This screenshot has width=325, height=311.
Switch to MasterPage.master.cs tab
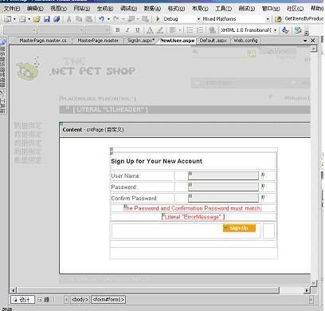[x=43, y=41]
